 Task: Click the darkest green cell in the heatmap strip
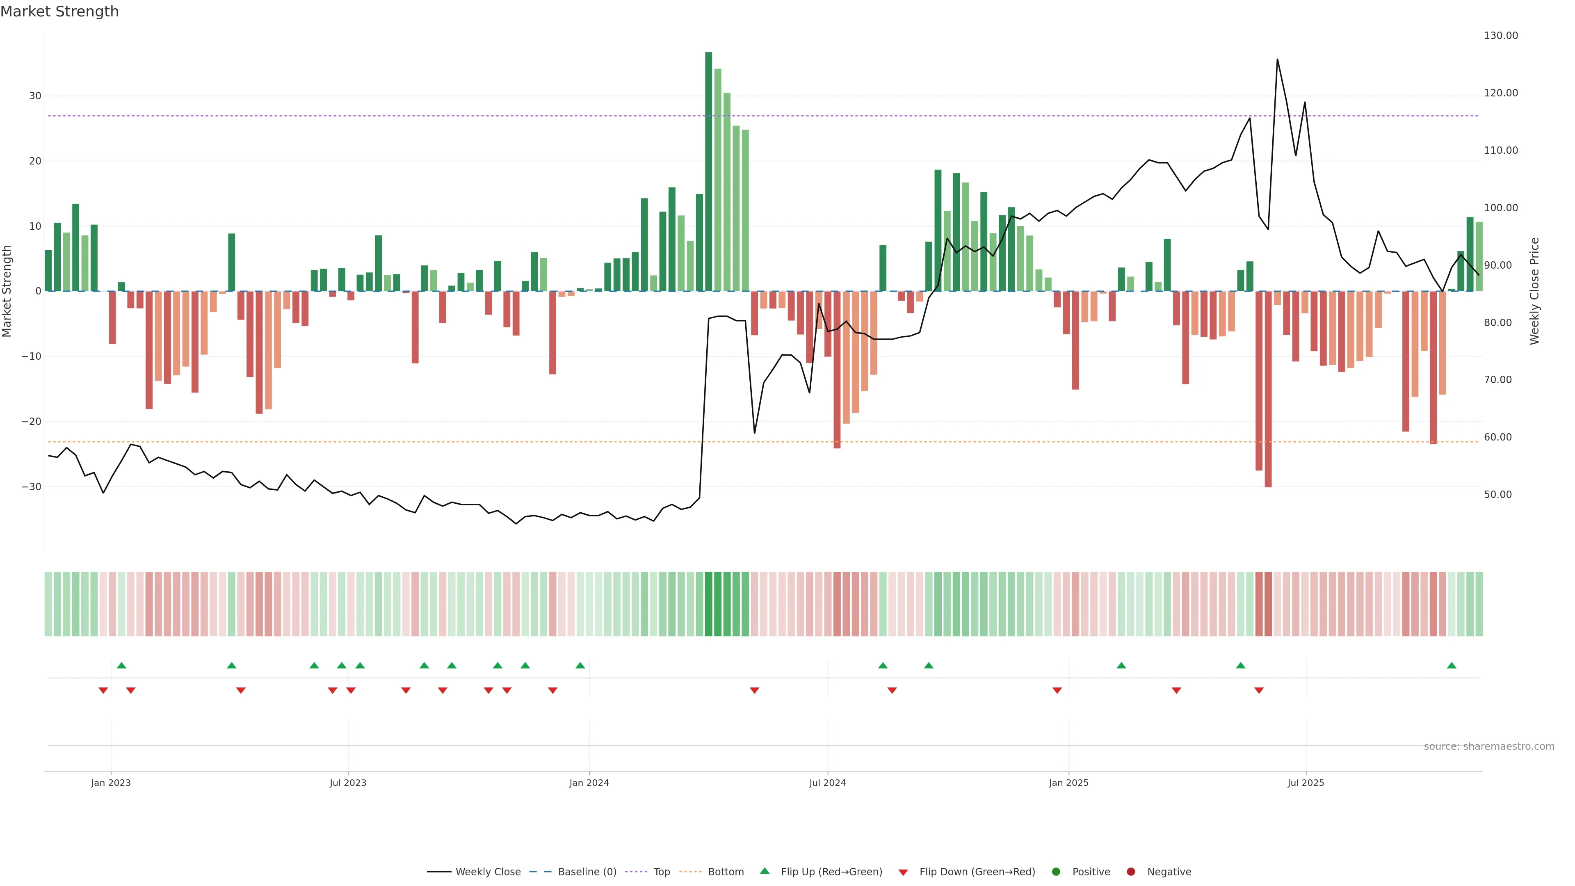point(709,604)
